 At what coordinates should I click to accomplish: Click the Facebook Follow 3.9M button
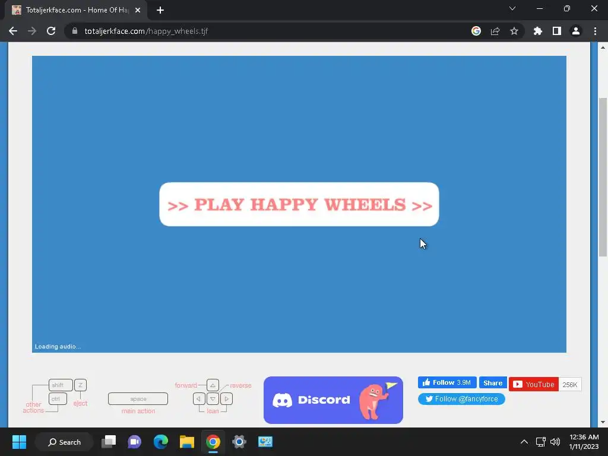[x=447, y=383]
